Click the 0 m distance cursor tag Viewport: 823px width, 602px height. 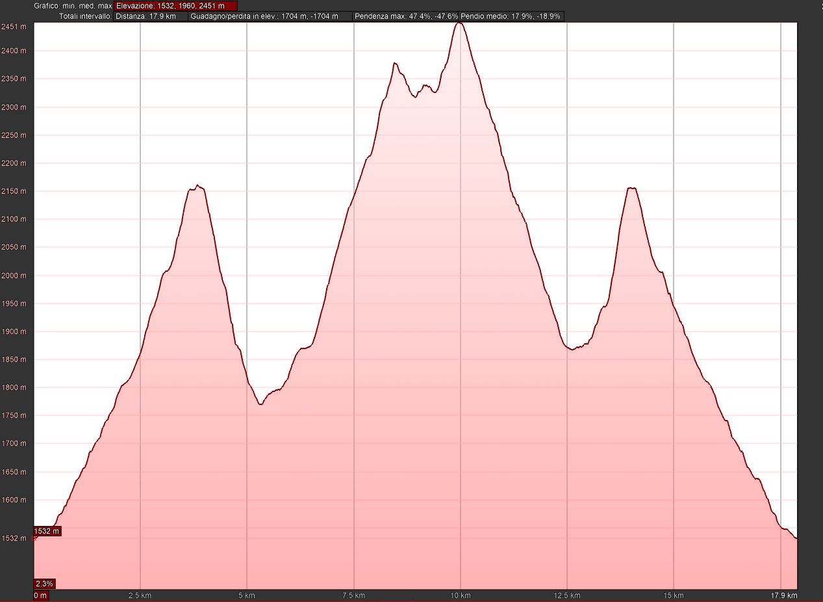(40, 595)
